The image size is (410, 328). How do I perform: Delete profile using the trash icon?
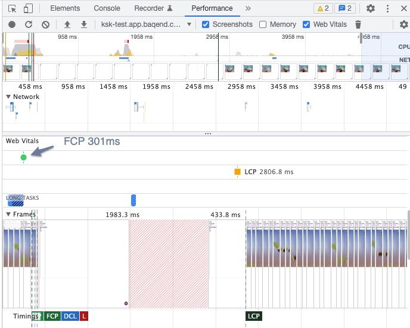358,24
